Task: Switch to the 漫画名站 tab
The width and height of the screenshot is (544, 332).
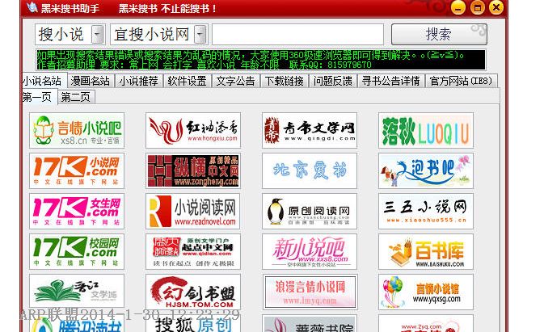Action: (x=91, y=81)
